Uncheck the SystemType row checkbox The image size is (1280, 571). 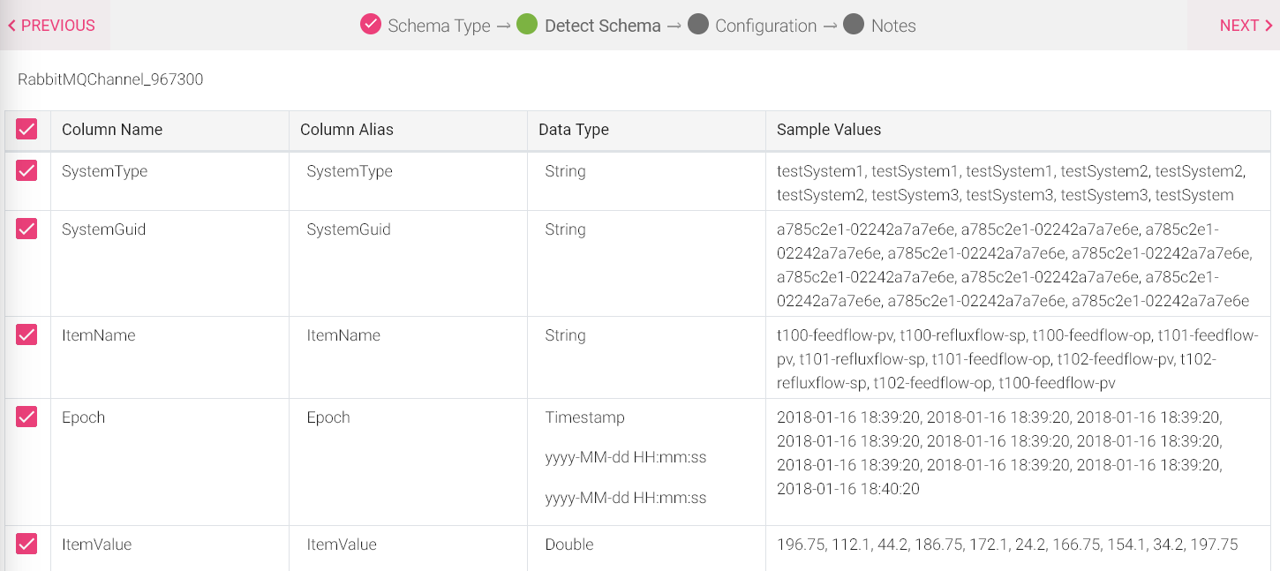(x=27, y=170)
